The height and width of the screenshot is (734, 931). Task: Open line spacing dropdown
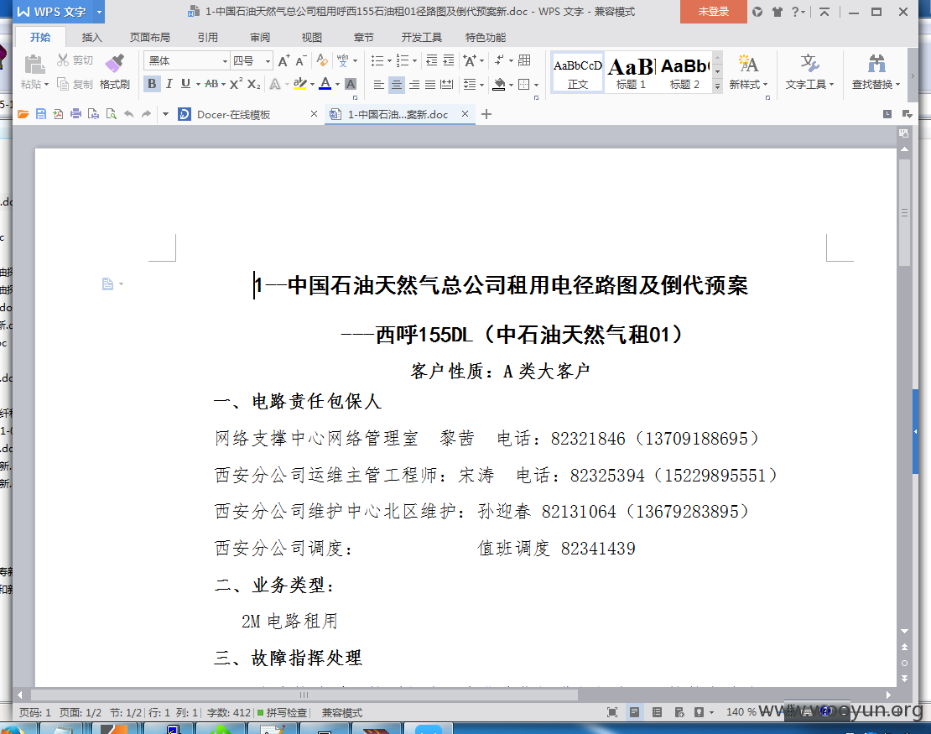[481, 85]
